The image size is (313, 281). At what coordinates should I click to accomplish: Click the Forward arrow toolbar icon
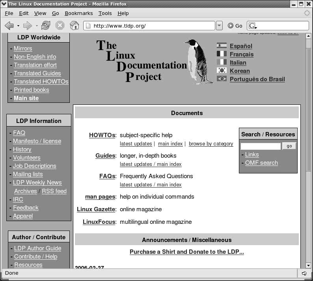tap(27, 26)
